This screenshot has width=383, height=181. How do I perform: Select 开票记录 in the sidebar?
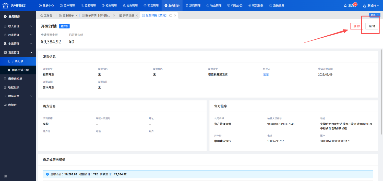pyautogui.click(x=18, y=61)
